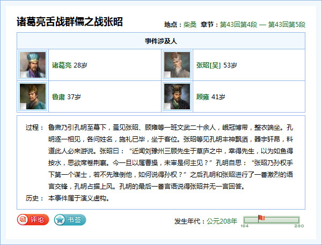
Task: Select the 顾雍 portrait thumbnail
Action: [177, 96]
